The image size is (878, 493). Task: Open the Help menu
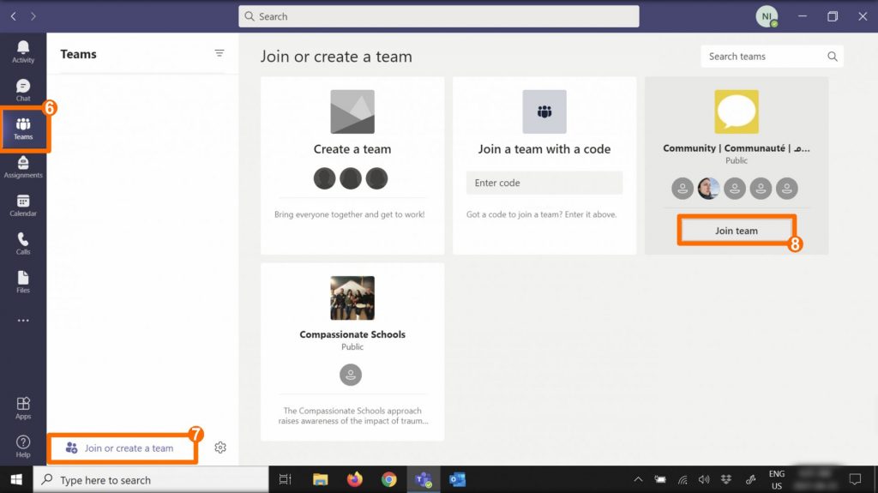(x=23, y=447)
